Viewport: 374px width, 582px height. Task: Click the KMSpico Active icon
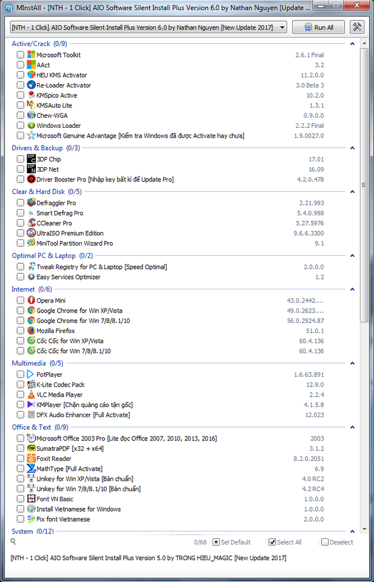(x=31, y=95)
